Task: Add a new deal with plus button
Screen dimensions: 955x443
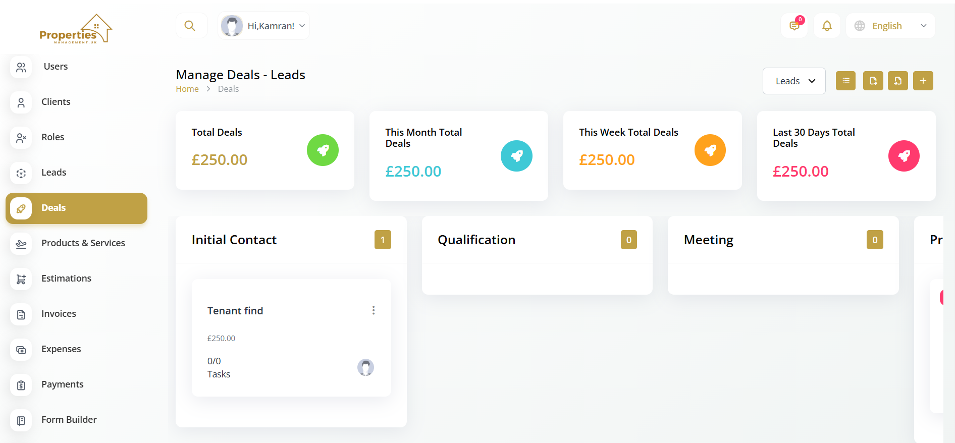Action: [x=923, y=81]
